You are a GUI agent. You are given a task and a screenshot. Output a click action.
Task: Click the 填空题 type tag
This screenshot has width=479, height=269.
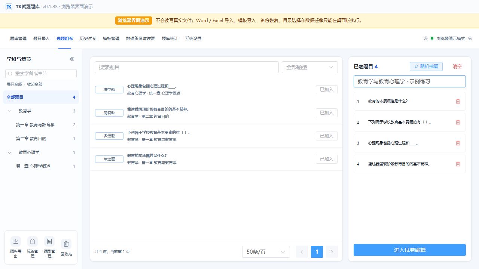click(109, 90)
